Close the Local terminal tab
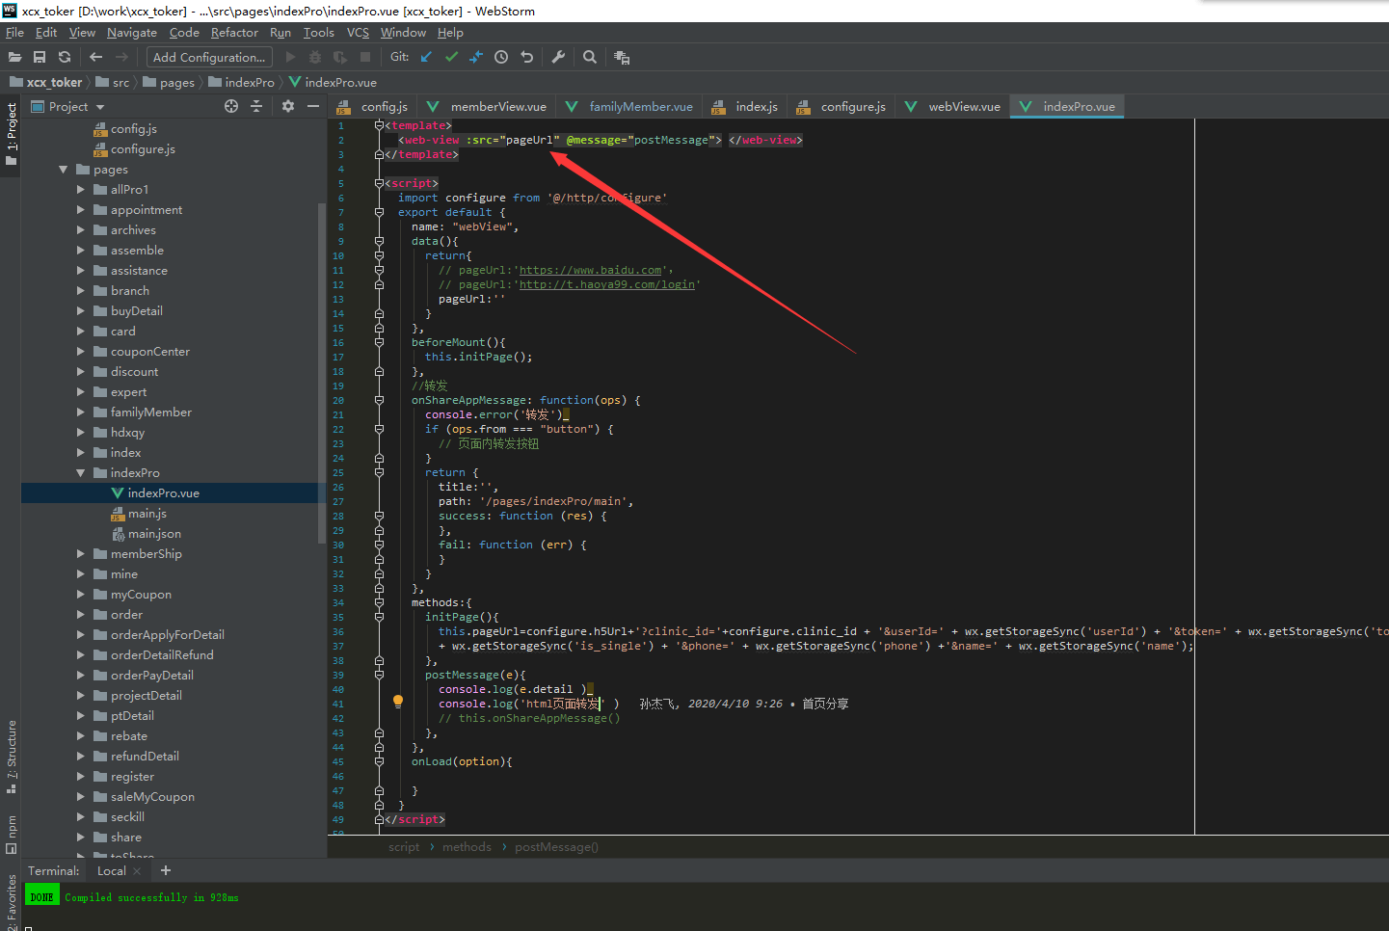Image resolution: width=1389 pixels, height=931 pixels. click(137, 871)
